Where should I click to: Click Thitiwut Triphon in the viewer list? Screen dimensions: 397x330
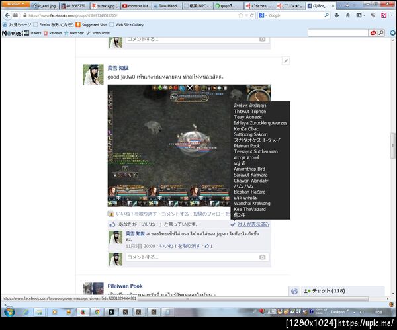(250, 111)
